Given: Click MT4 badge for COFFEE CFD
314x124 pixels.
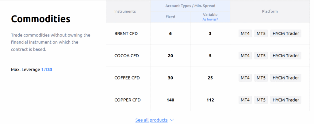Looking at the screenshot, I should pos(245,78).
